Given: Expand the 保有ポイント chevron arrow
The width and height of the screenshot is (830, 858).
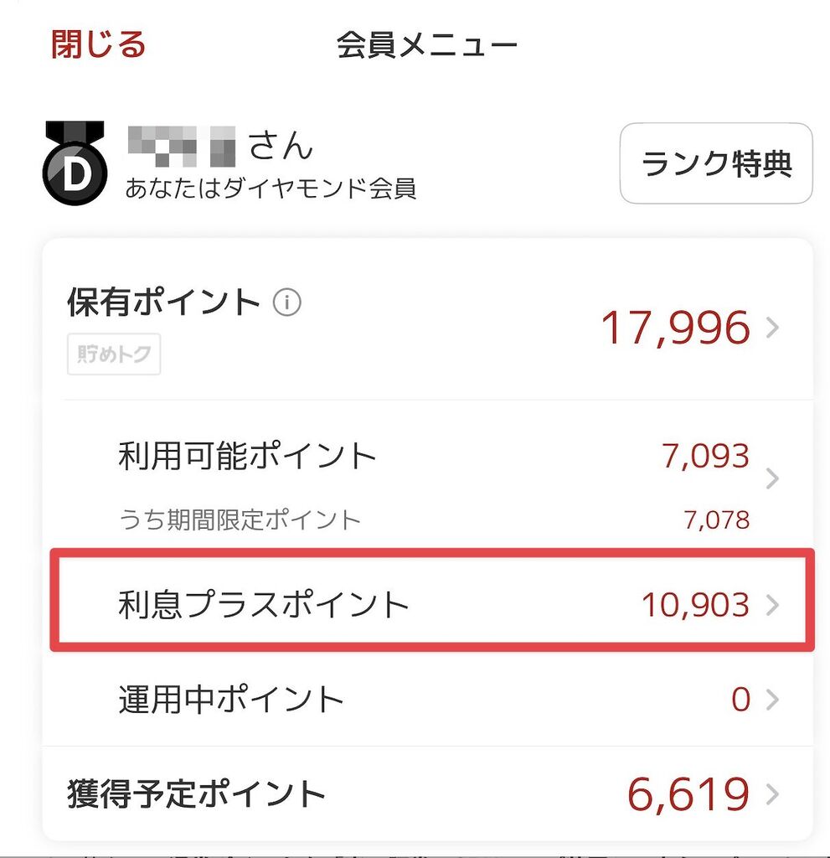Looking at the screenshot, I should pos(772,328).
